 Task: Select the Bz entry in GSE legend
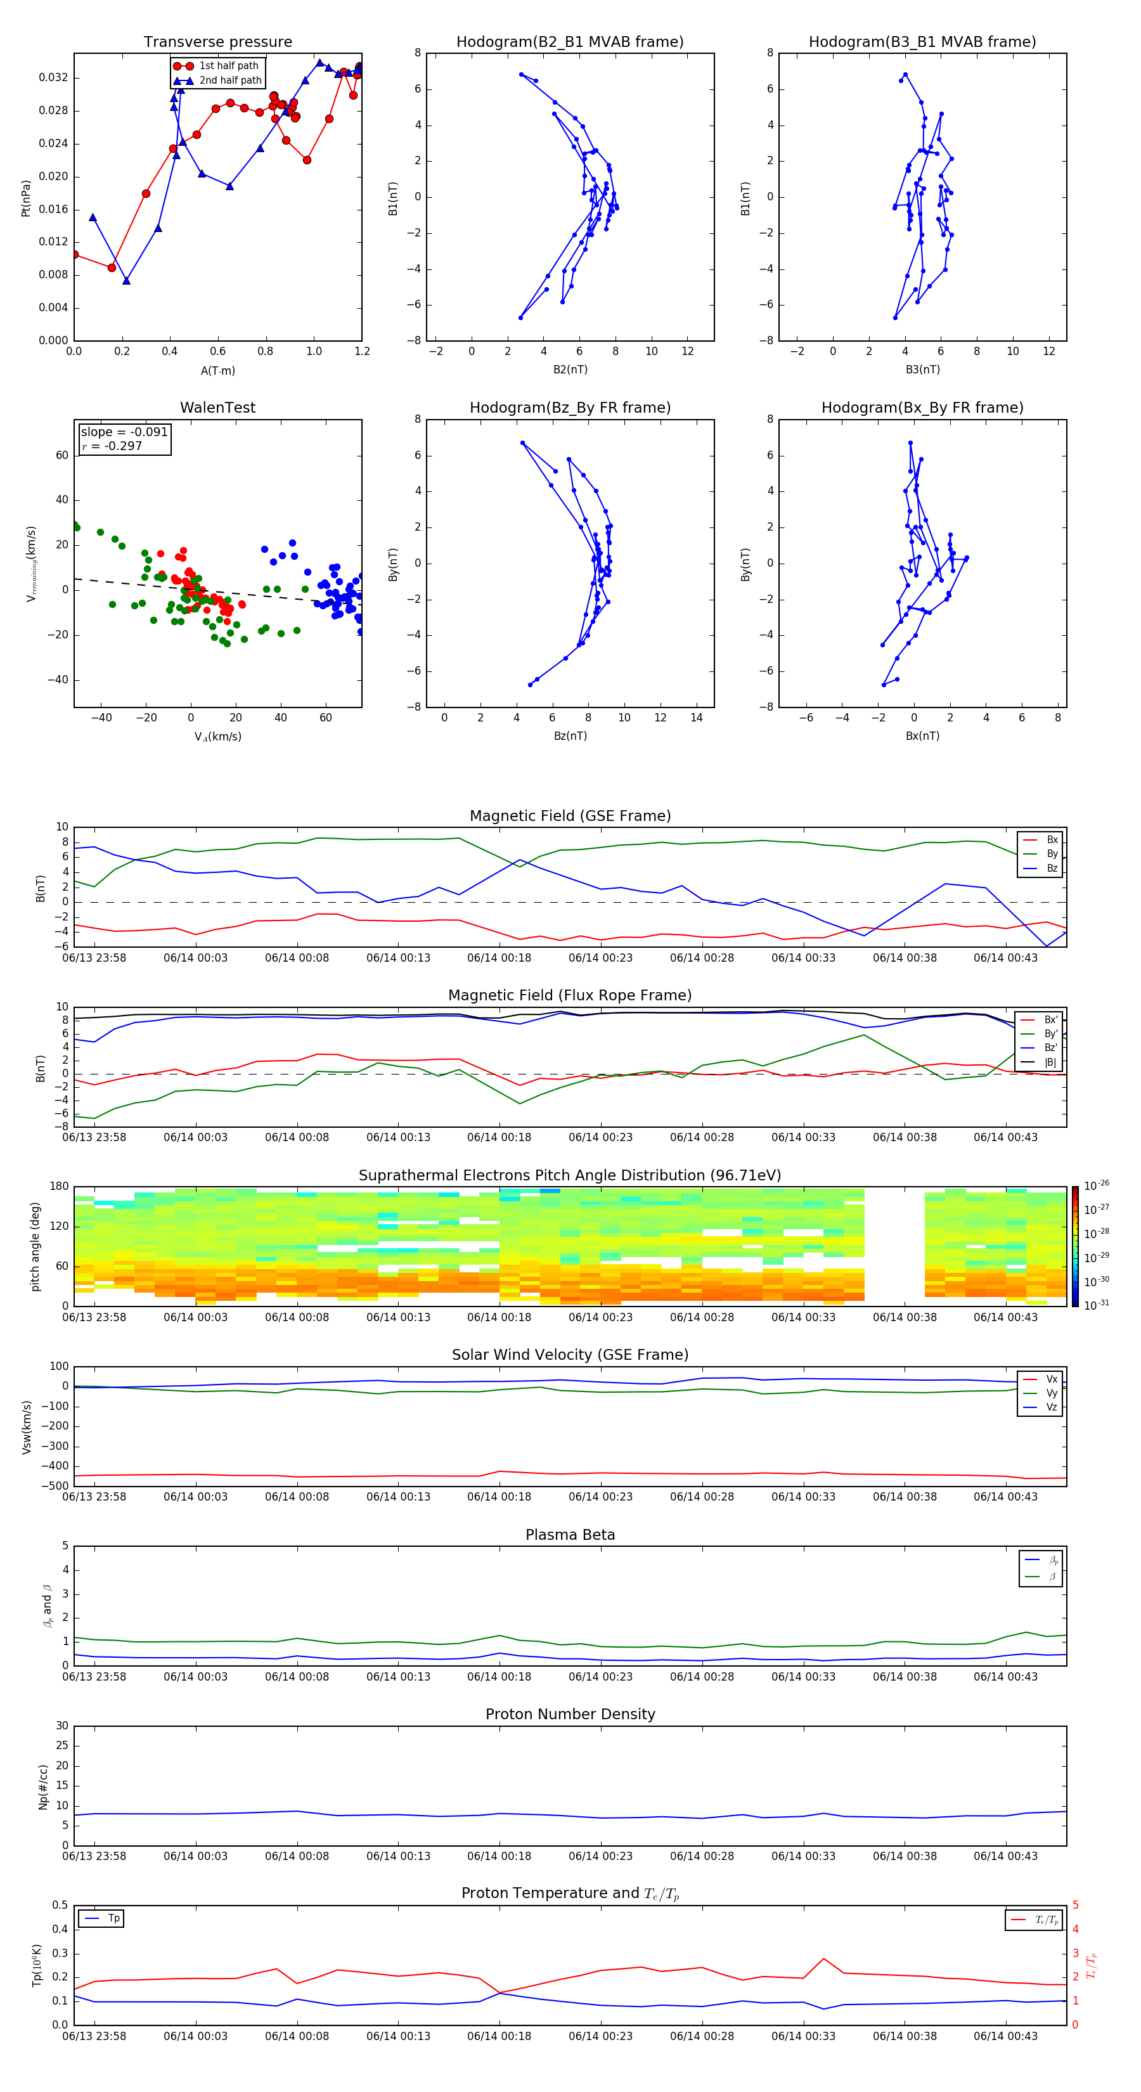click(x=1040, y=868)
